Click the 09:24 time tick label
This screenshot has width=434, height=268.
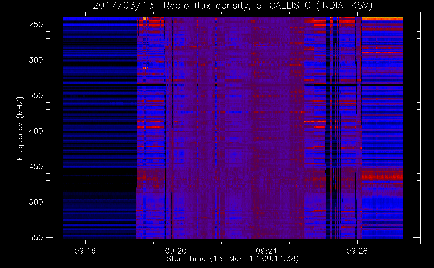coord(267,251)
